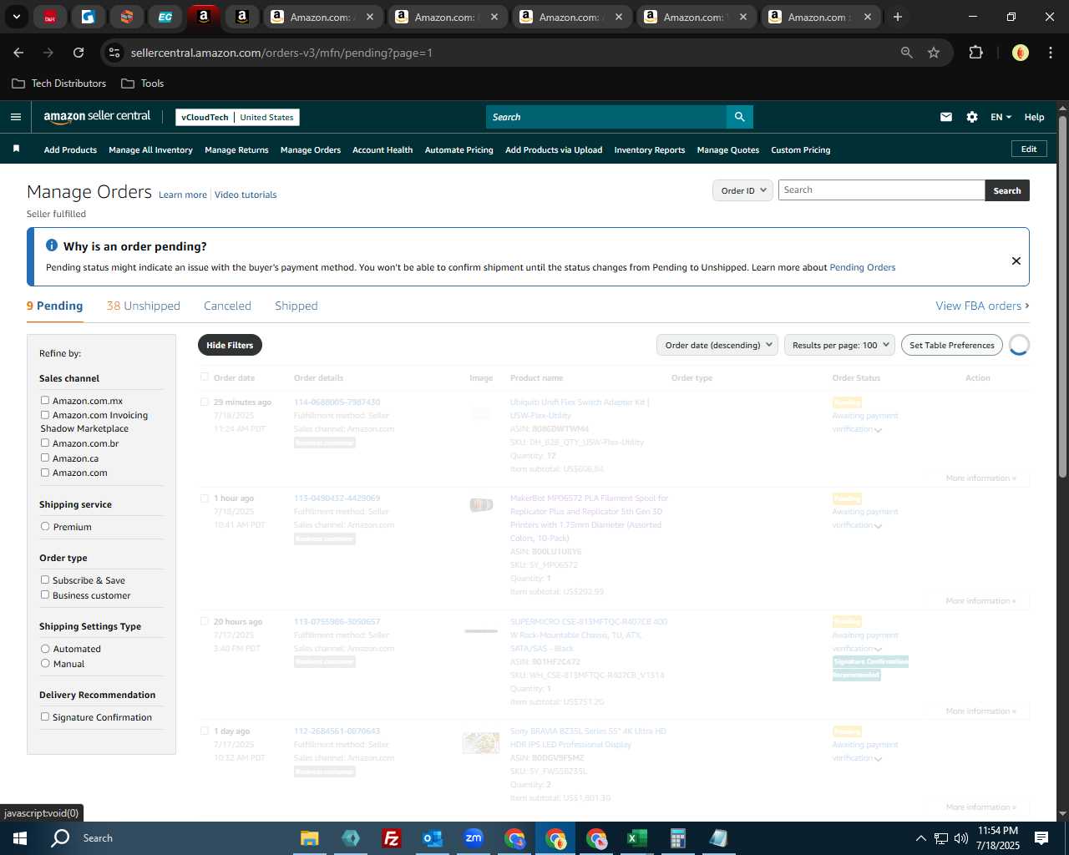
Task: Click the Hide Filters button
Action: (230, 345)
